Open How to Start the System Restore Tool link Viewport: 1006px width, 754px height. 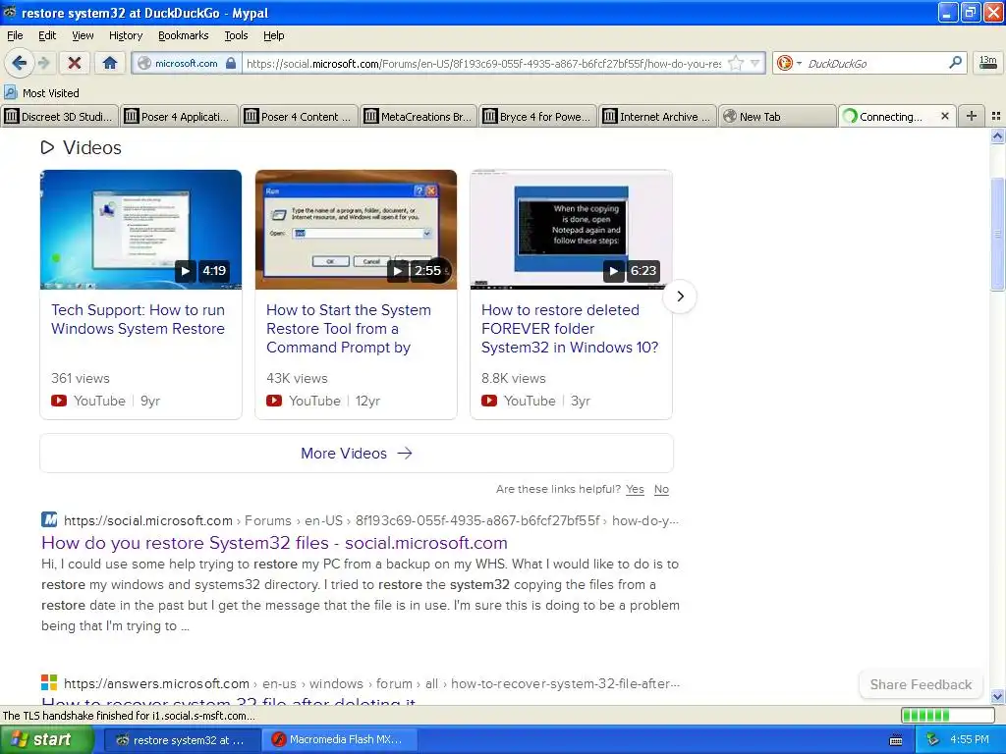pyautogui.click(x=349, y=328)
